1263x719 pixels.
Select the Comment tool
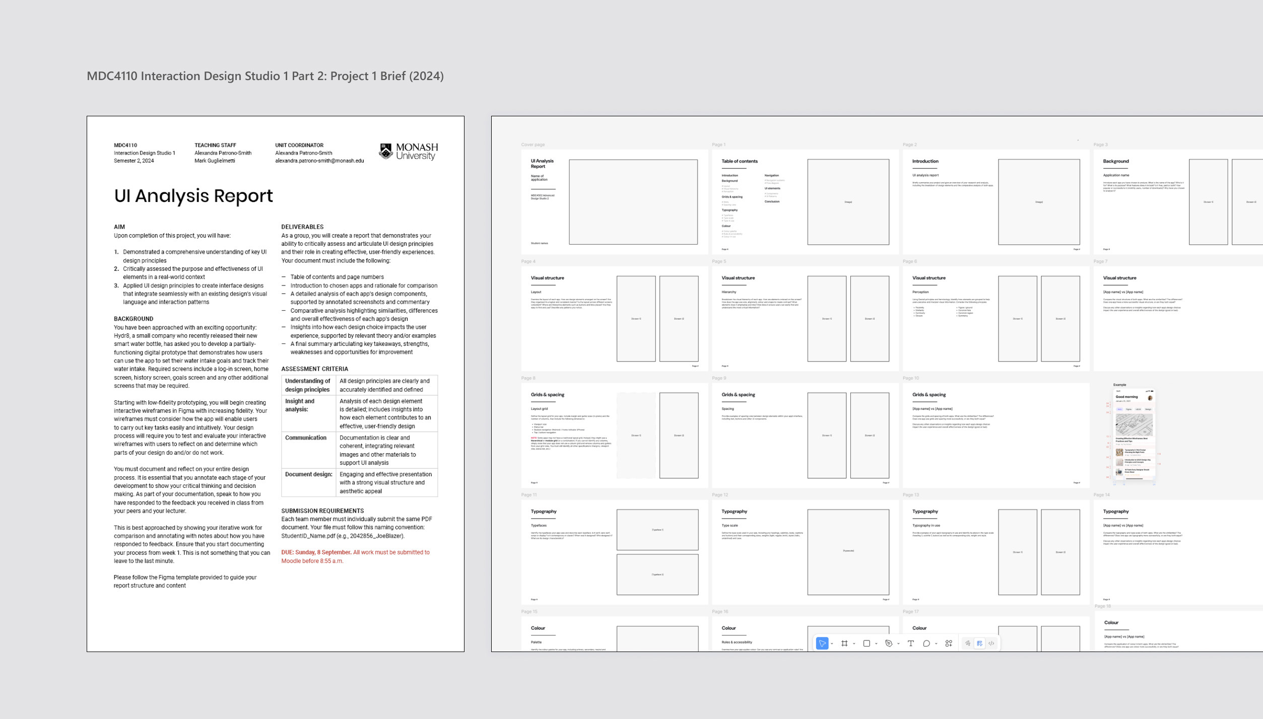926,643
